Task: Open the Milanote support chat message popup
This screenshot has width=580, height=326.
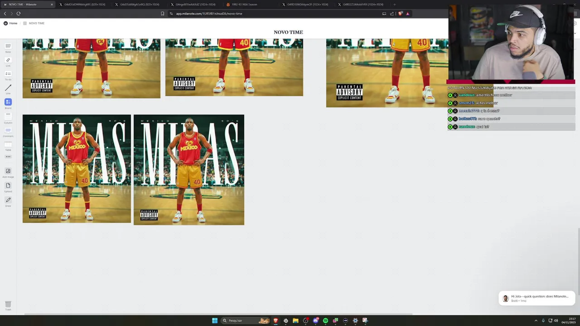Action: [537, 298]
